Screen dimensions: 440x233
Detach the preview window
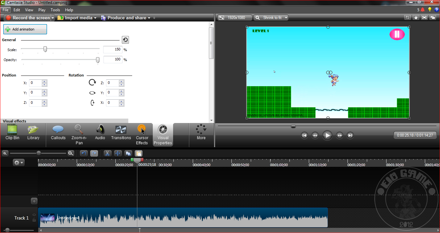[433, 18]
